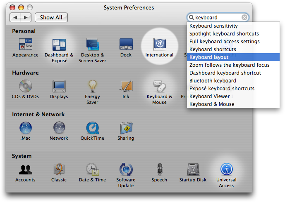Clear the search field with X button
The height and width of the screenshot is (202, 285).
point(244,17)
